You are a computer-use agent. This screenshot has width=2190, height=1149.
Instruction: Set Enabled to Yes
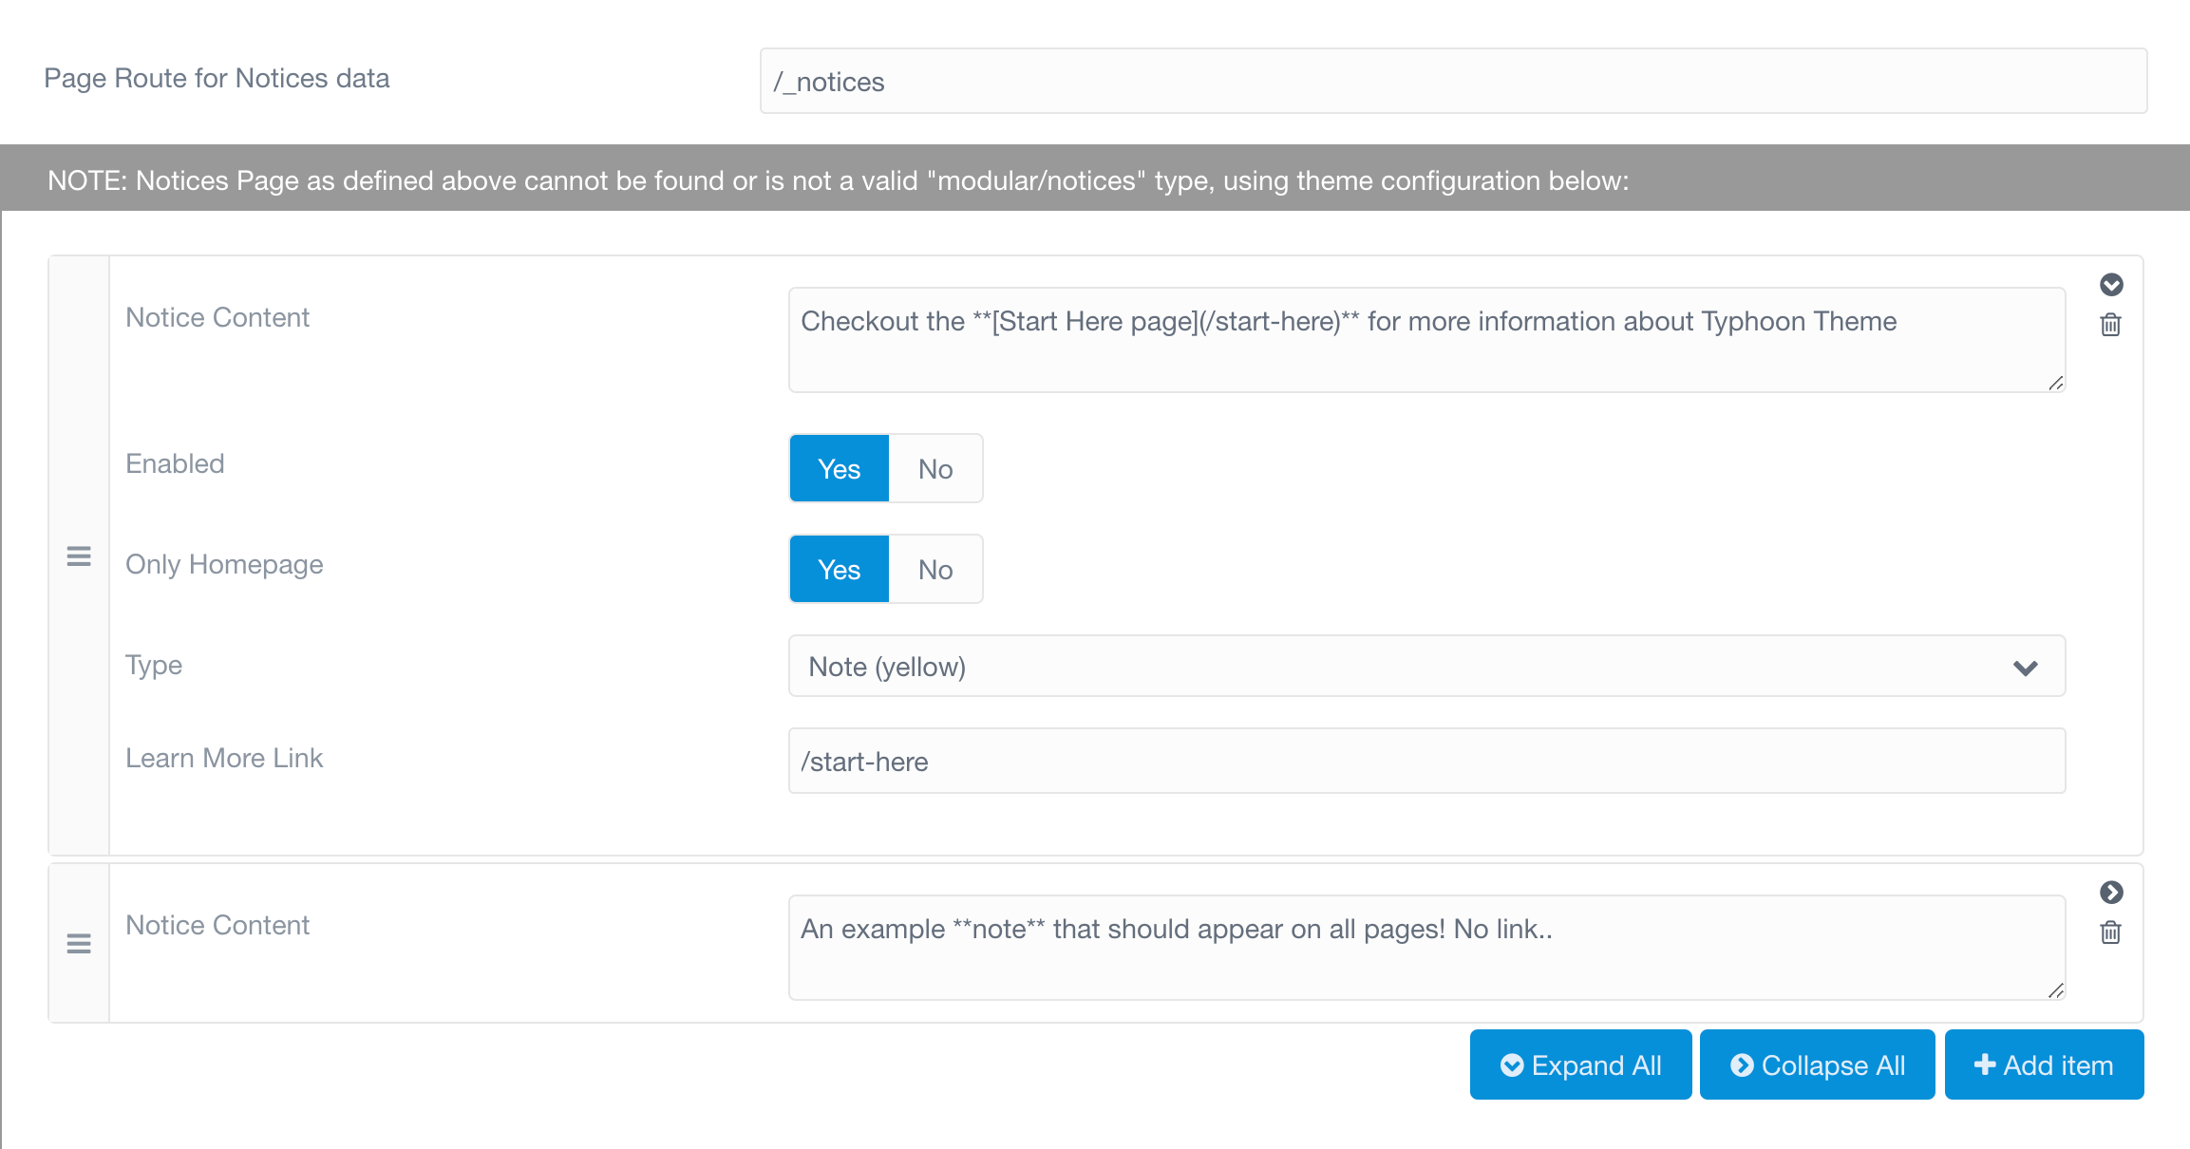pyautogui.click(x=839, y=468)
